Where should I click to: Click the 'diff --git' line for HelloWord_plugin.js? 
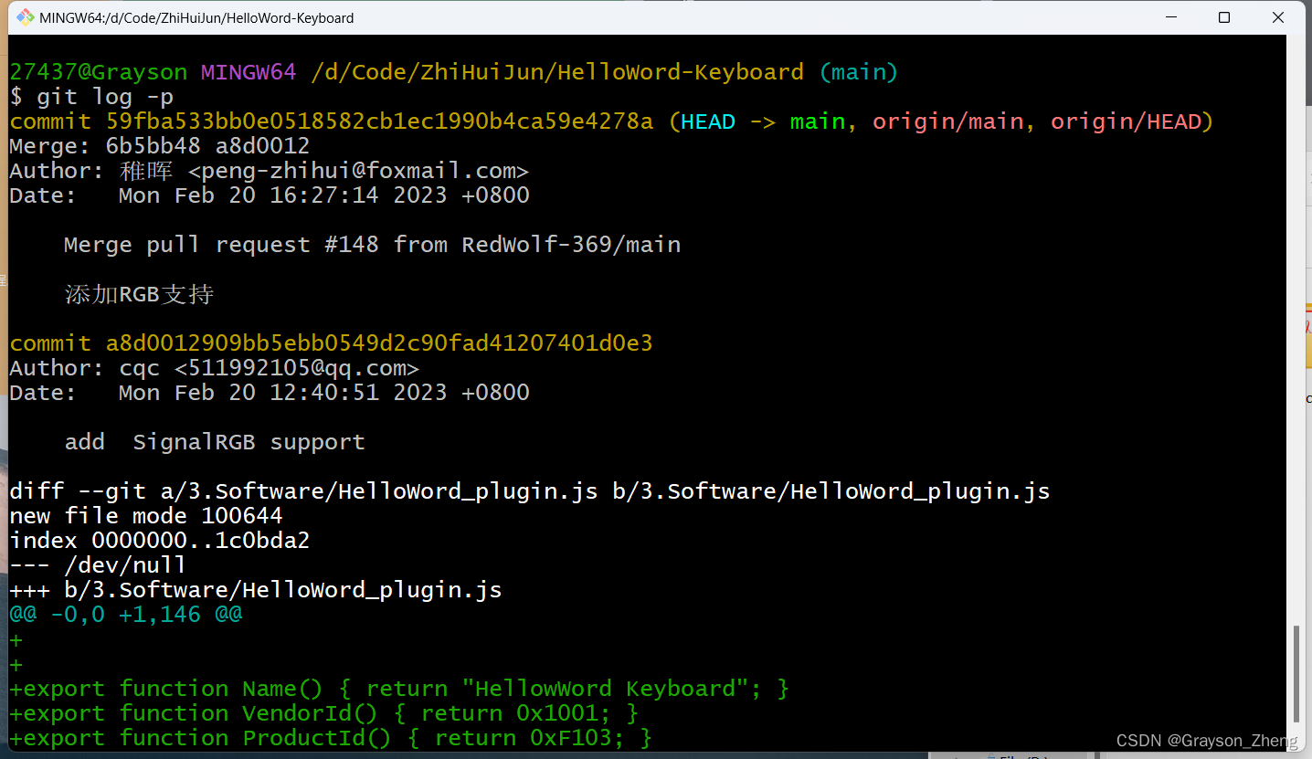tap(530, 491)
